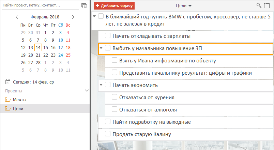Select task text Взять у Ивана информацию по объекту
Viewport: 274px width, 150px height.
pos(168,60)
